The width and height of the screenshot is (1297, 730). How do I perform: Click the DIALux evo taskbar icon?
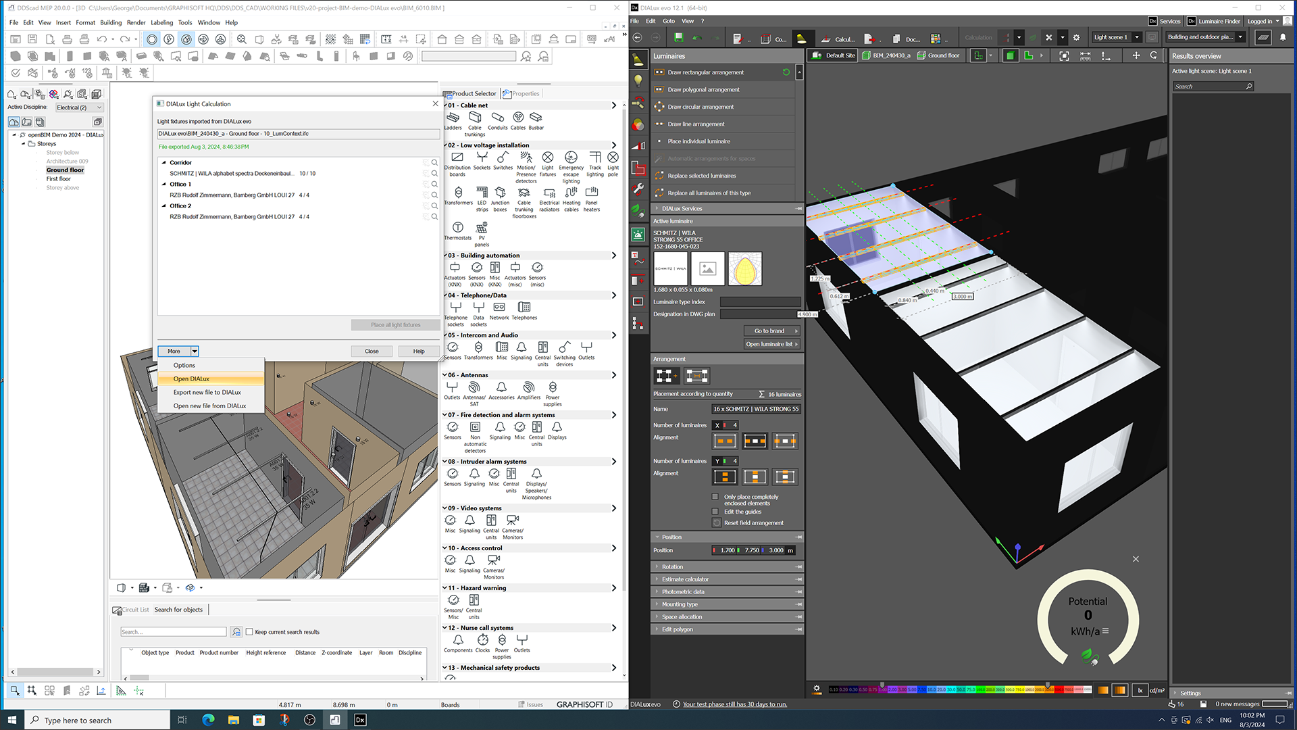360,720
